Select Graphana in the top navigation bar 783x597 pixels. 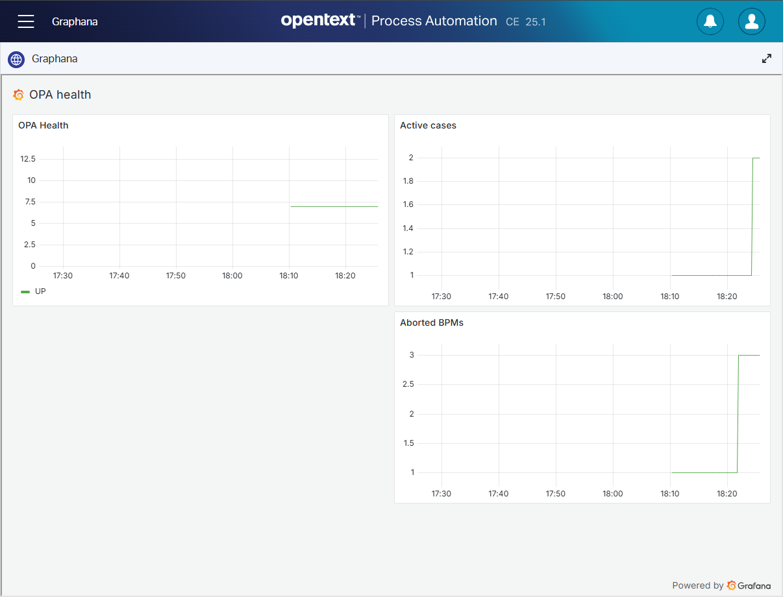point(75,21)
